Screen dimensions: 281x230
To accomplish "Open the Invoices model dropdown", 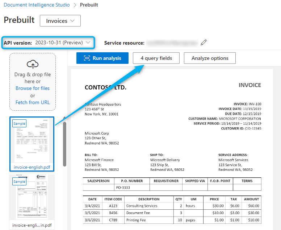I will [x=60, y=21].
